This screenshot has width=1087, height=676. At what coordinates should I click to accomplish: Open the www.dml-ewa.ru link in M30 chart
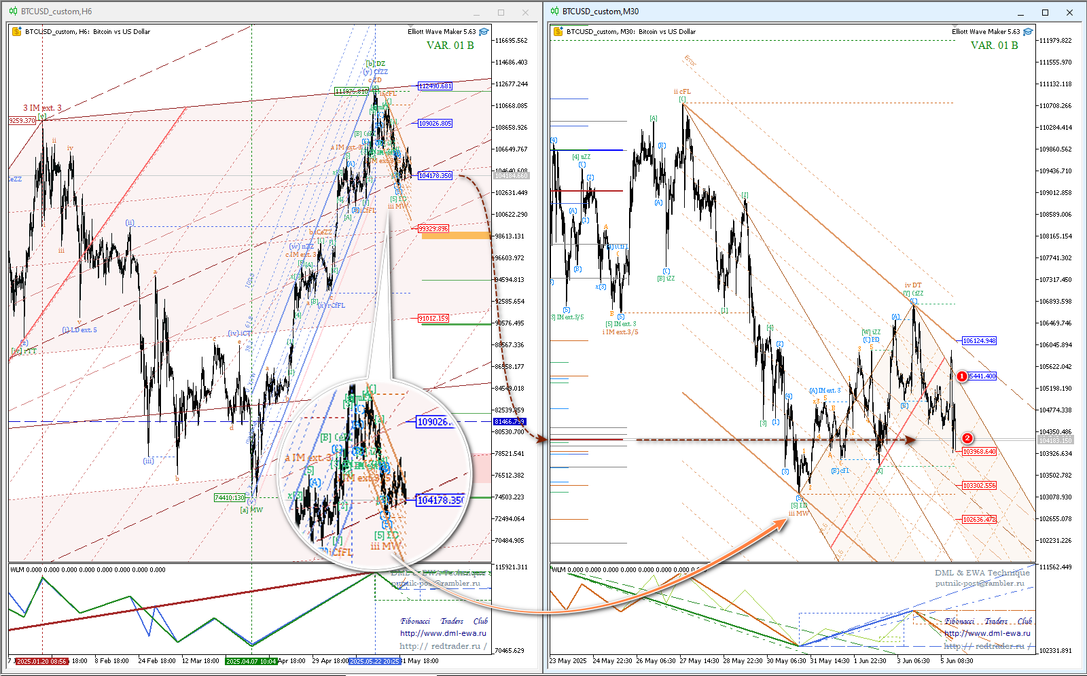pos(987,633)
